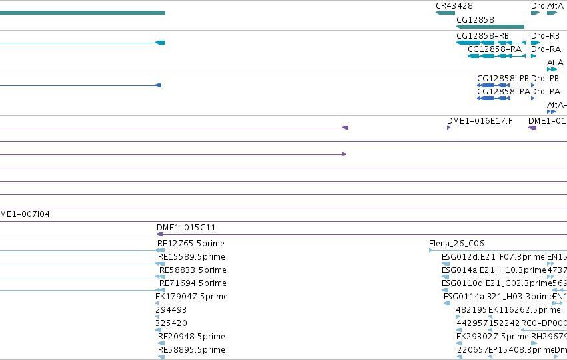Open feature DME1-016E17.F

pos(480,121)
